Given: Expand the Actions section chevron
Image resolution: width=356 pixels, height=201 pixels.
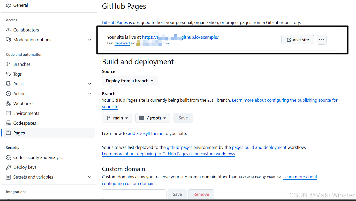Looking at the screenshot, I should tap(90, 94).
